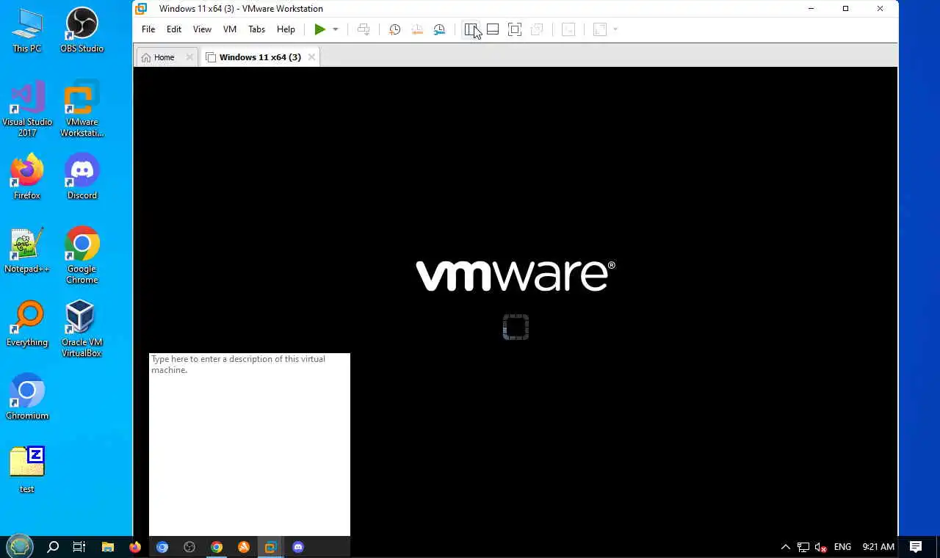Click the stretch guest toolbar icon
Viewport: 940px width, 558px height.
[600, 29]
